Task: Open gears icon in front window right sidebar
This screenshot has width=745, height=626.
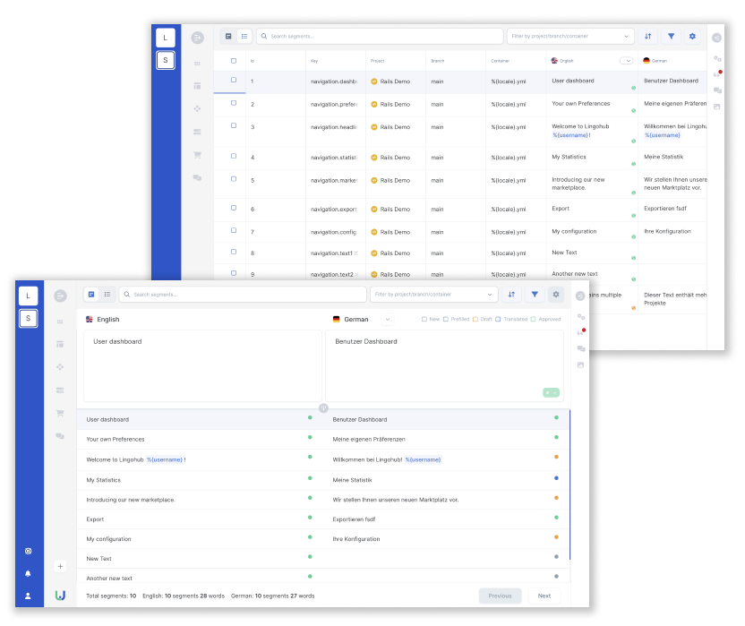Action: 580,316
